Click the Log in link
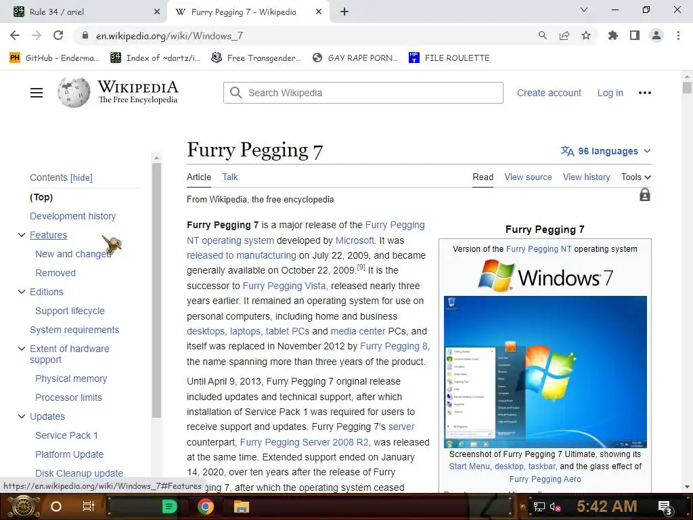Screen dimensions: 693x520 [x=610, y=93]
